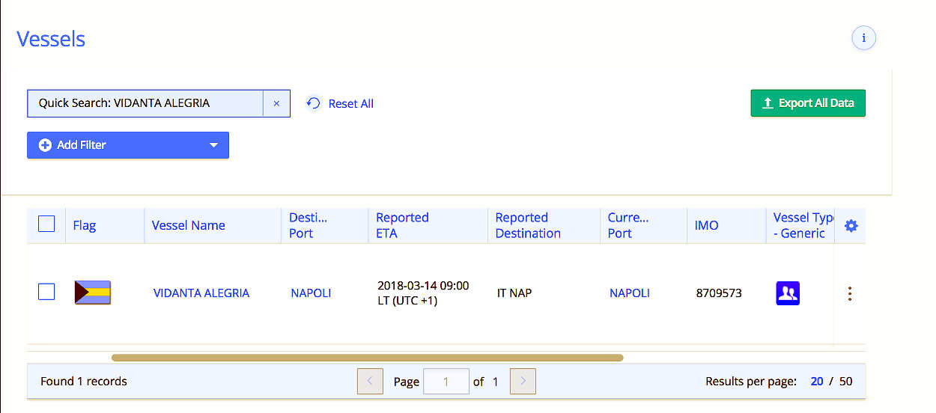Go to previous page arrow

370,382
